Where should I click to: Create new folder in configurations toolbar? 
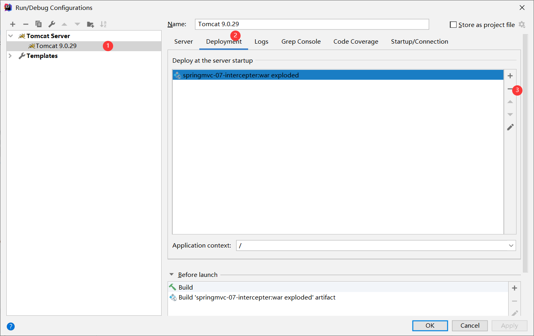(x=91, y=25)
